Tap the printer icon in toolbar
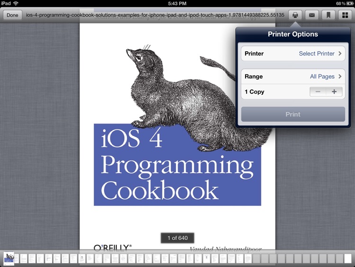 pyautogui.click(x=295, y=15)
